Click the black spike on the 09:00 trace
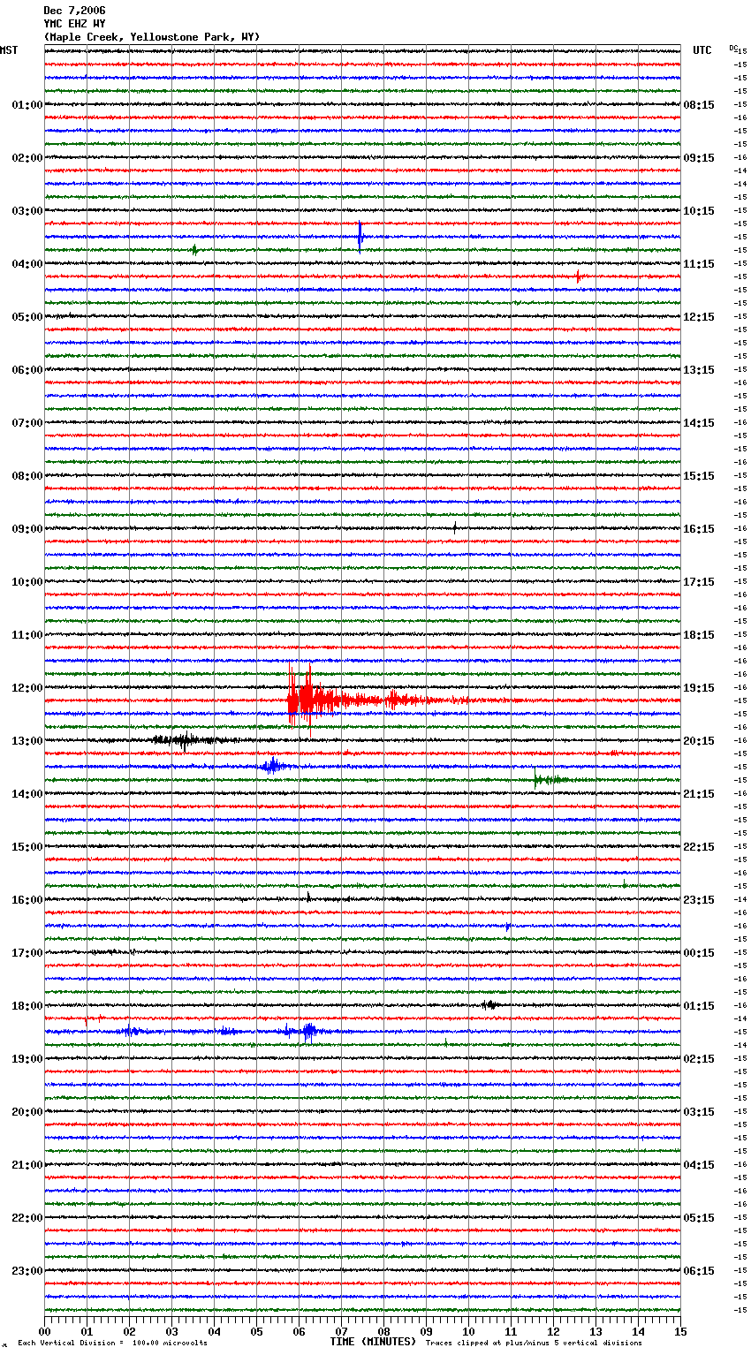 tap(455, 527)
